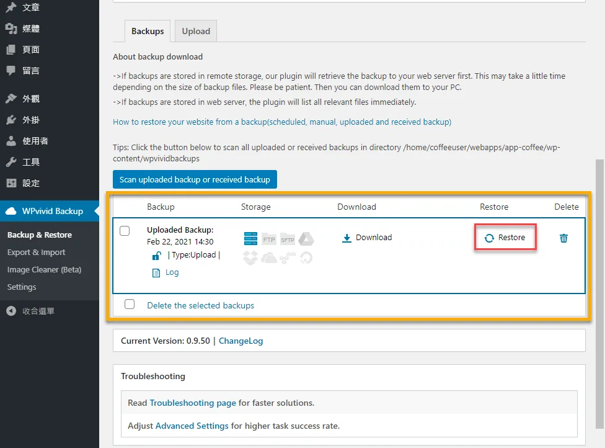This screenshot has height=448, width=605.
Task: Tick the checkbox beside Delete the selected backups
Action: (x=130, y=304)
